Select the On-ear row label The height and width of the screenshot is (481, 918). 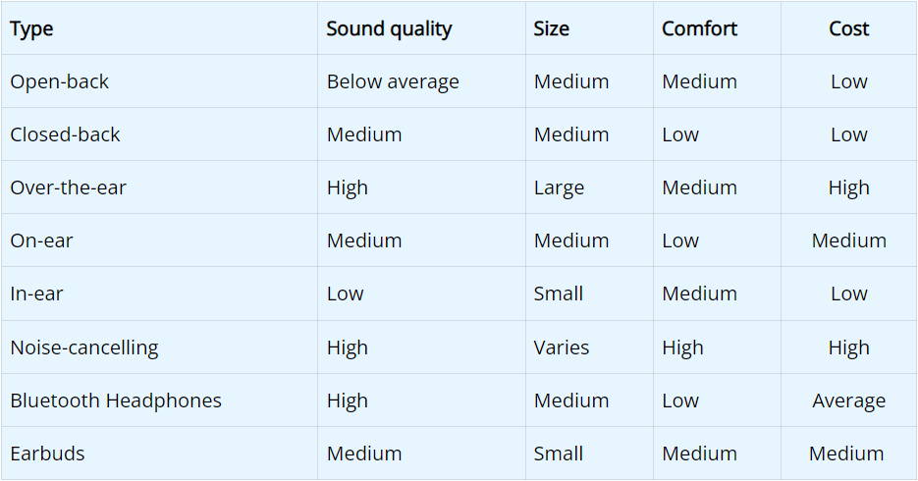[41, 241]
